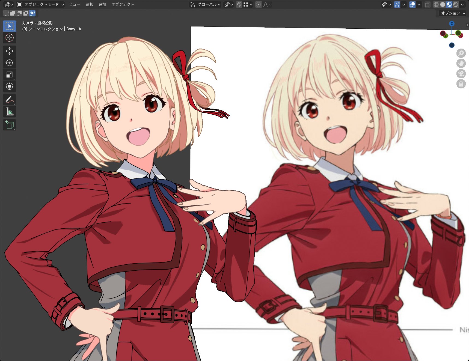469x361 pixels.
Task: Select the Measure tool
Action: (x=10, y=111)
